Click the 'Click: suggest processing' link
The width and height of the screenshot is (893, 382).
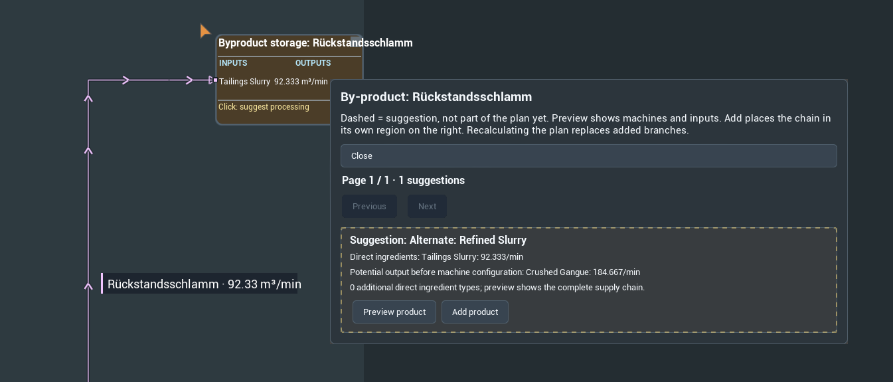[x=264, y=107]
